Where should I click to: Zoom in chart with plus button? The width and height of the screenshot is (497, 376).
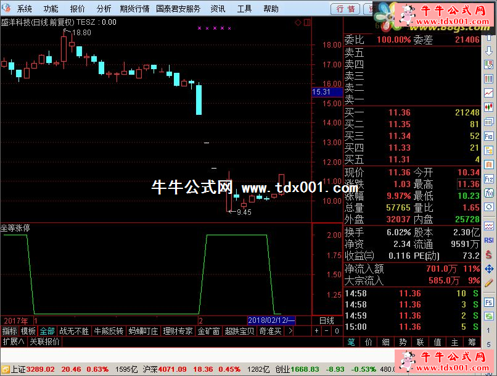tap(317, 331)
